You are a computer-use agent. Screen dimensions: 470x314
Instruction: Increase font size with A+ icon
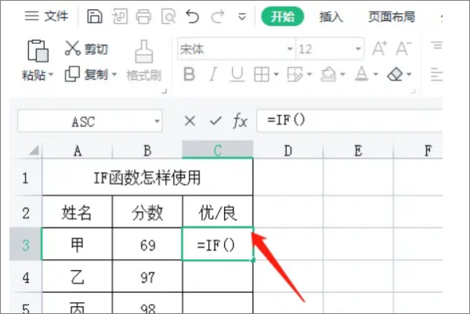(x=379, y=49)
